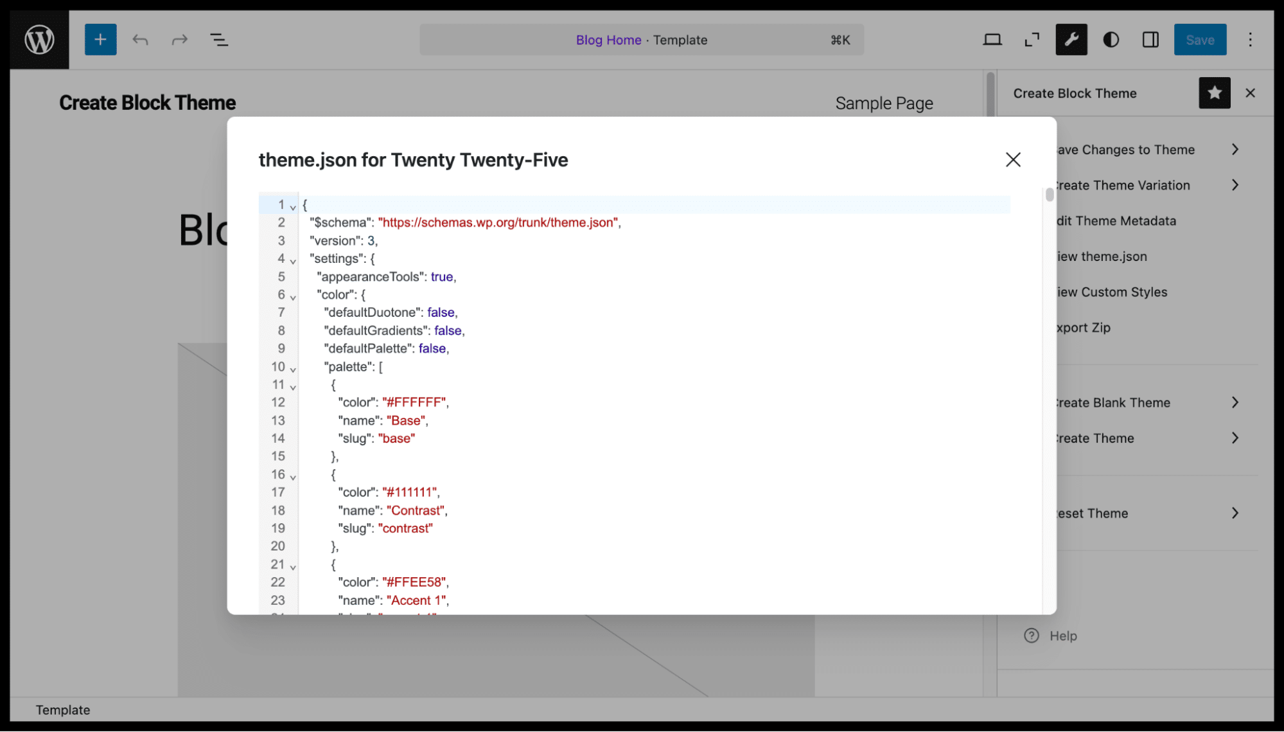Select the Create Block Theme wrench icon

(1071, 39)
